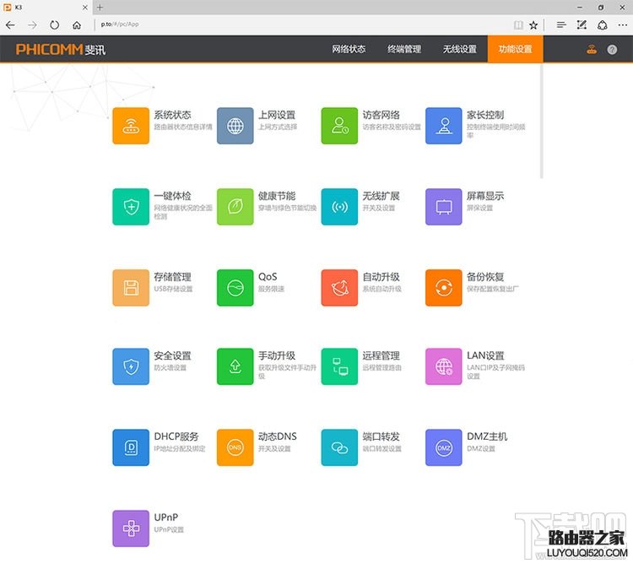Open the 存储管理 storage icon
The image size is (633, 564).
coord(131,288)
